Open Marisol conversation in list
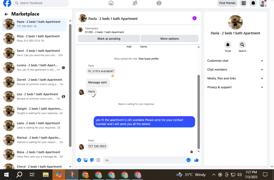274x180 pixels. [34, 140]
